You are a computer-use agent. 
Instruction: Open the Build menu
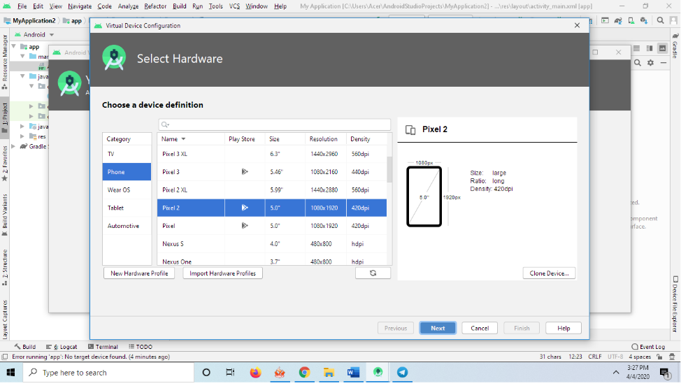point(180,6)
